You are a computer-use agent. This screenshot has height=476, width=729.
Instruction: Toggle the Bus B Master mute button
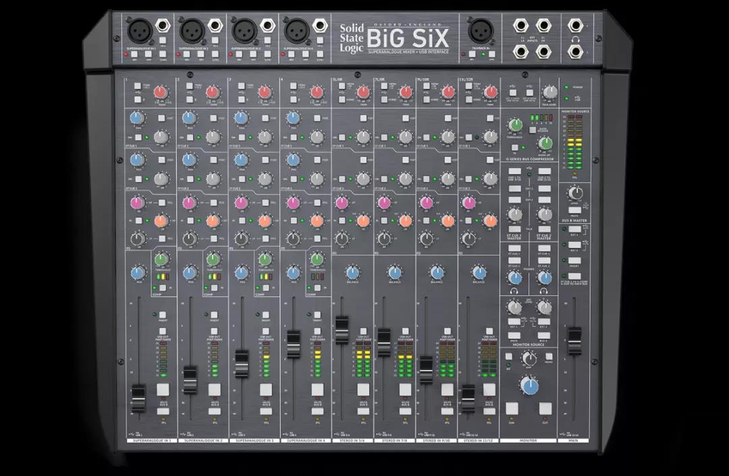(575, 210)
